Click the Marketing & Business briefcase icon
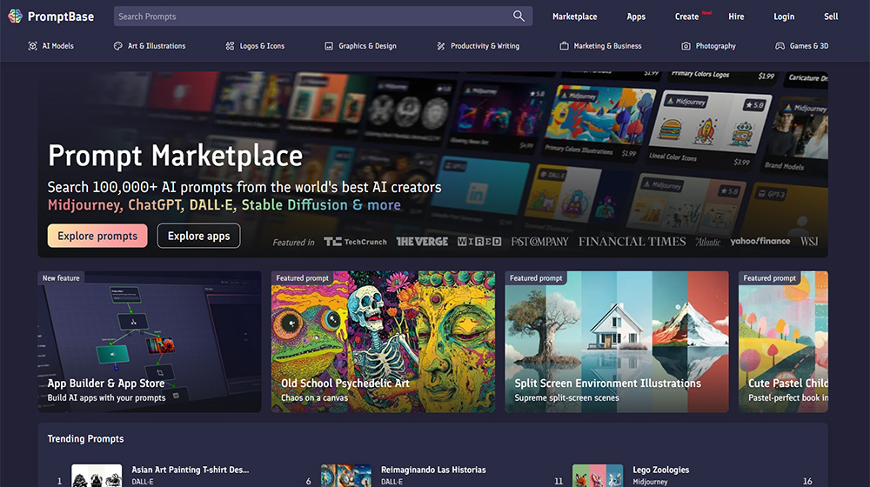 564,46
